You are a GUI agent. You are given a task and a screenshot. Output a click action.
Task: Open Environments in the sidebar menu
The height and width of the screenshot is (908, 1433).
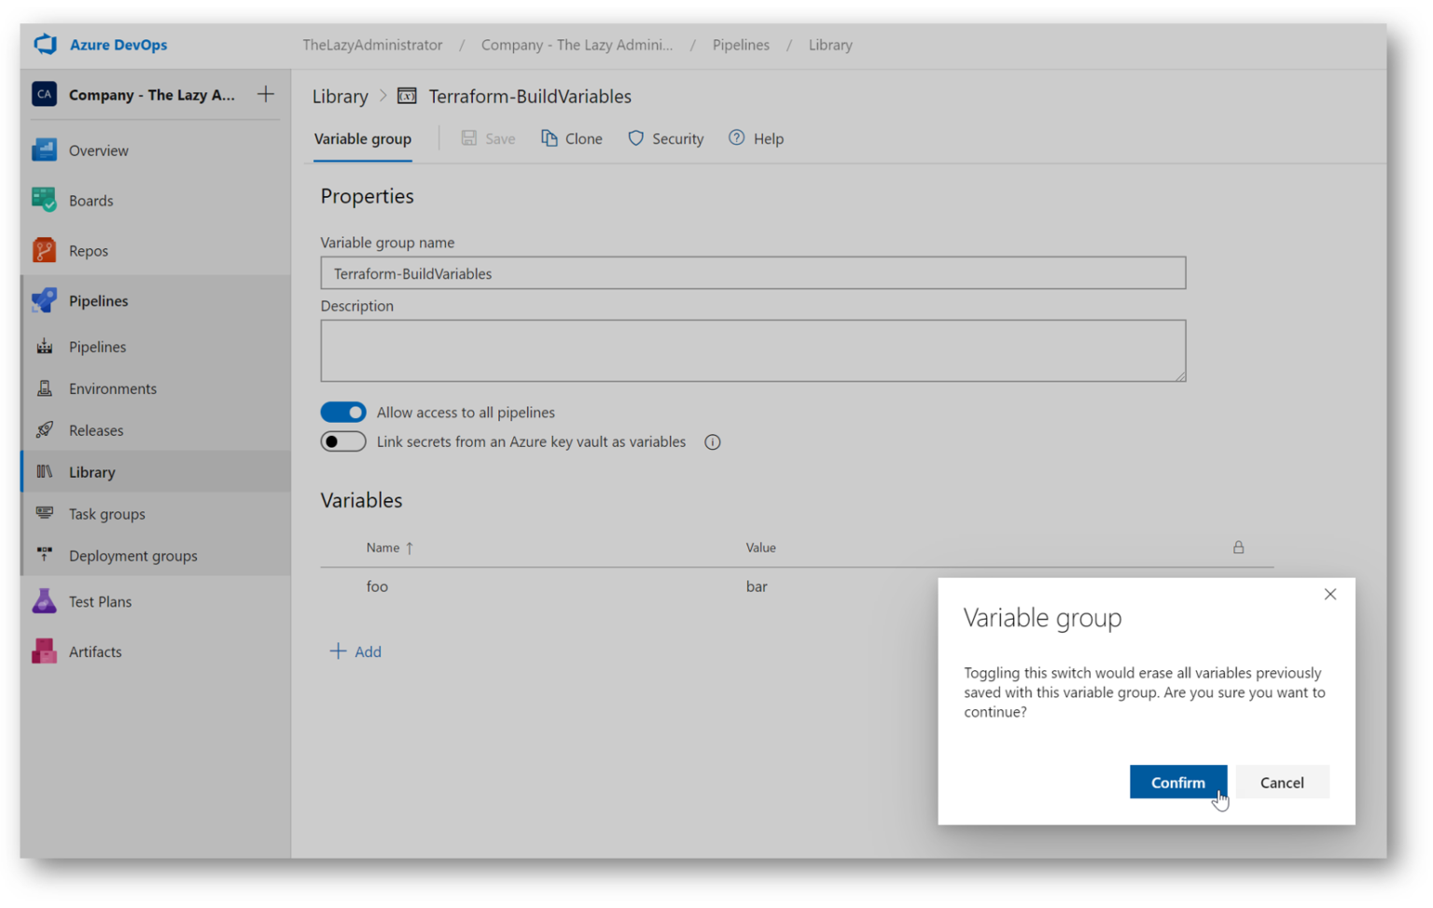click(x=113, y=388)
